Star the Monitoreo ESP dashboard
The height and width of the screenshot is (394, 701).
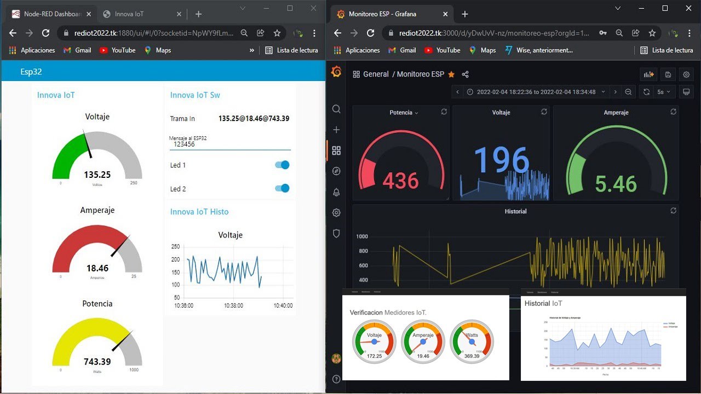(x=451, y=74)
